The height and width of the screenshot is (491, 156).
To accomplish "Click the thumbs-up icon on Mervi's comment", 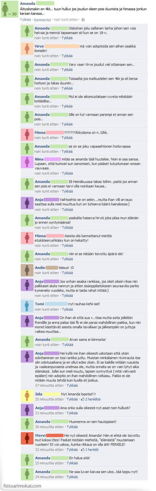I will (83, 450).
